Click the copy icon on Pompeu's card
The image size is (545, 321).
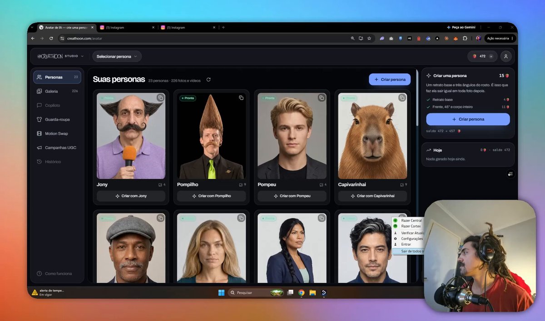[x=322, y=98]
